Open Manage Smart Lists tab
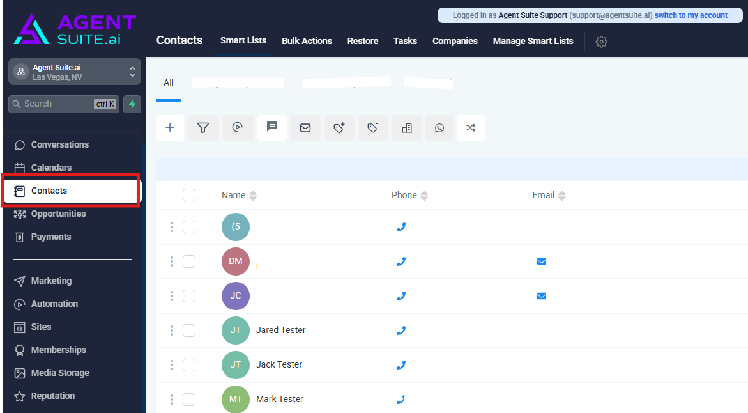The image size is (748, 413). [x=533, y=41]
